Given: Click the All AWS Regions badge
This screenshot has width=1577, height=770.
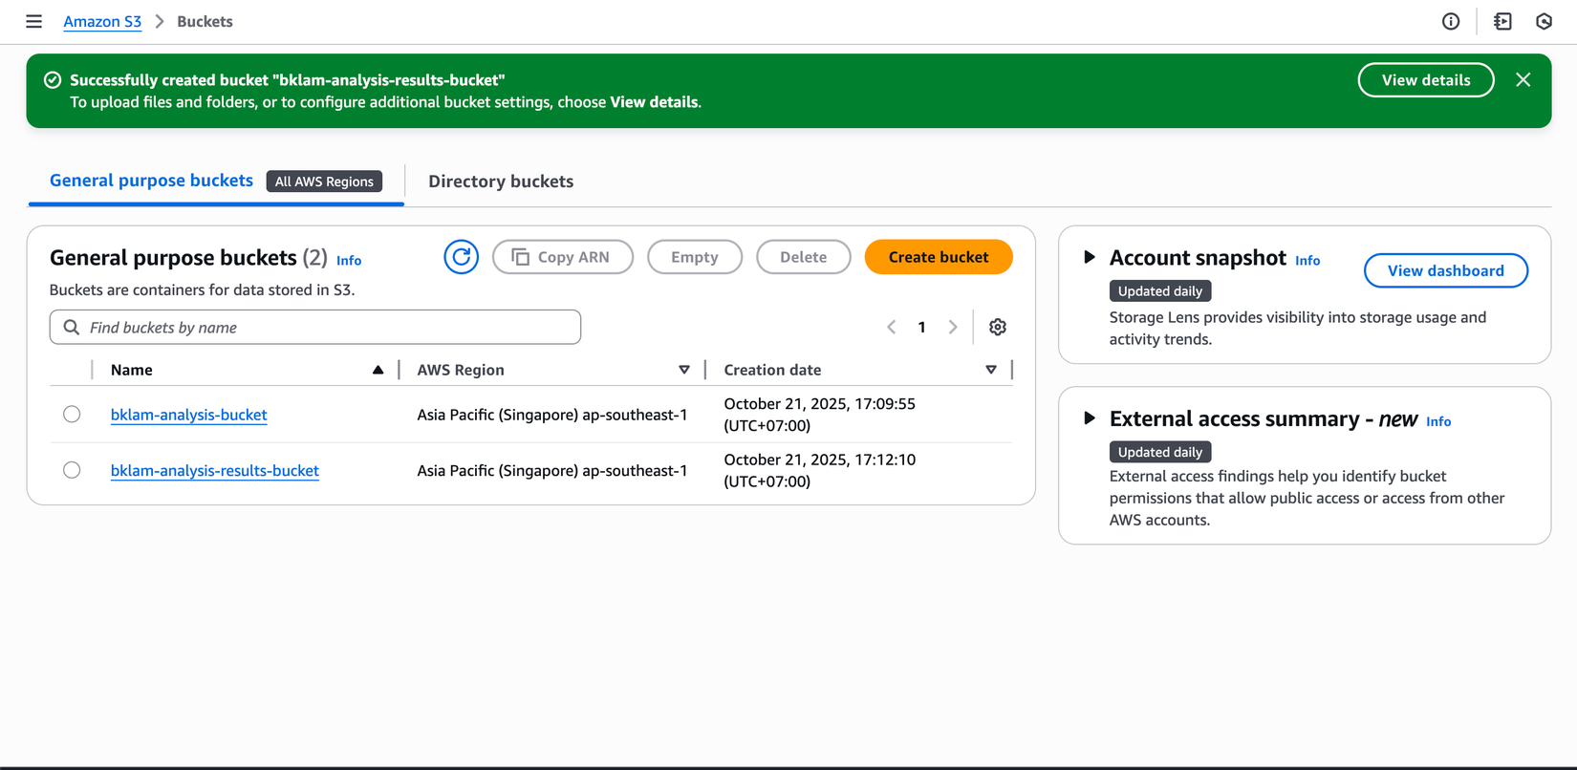Looking at the screenshot, I should 324,182.
